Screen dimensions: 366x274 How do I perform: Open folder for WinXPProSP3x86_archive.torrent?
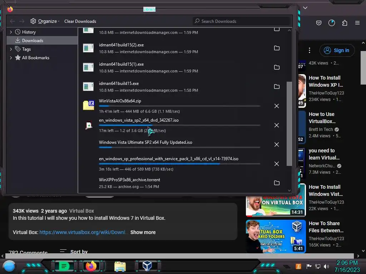coord(277,183)
